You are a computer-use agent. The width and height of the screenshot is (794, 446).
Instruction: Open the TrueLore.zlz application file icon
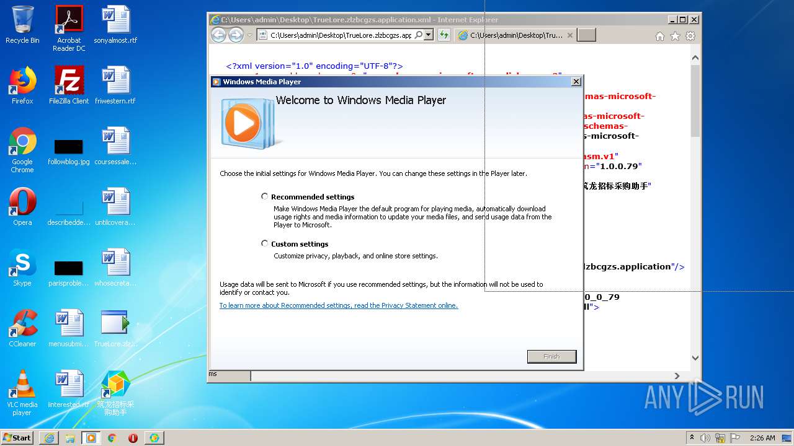[x=115, y=328]
